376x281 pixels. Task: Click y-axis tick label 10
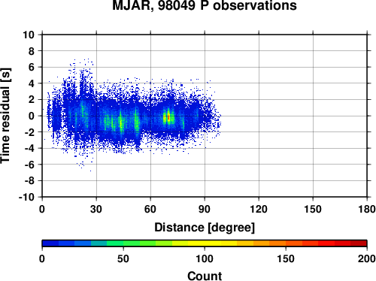pos(29,35)
